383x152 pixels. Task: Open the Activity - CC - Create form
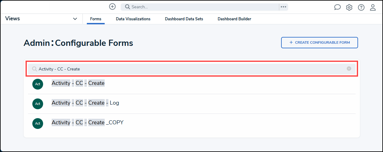coord(78,83)
